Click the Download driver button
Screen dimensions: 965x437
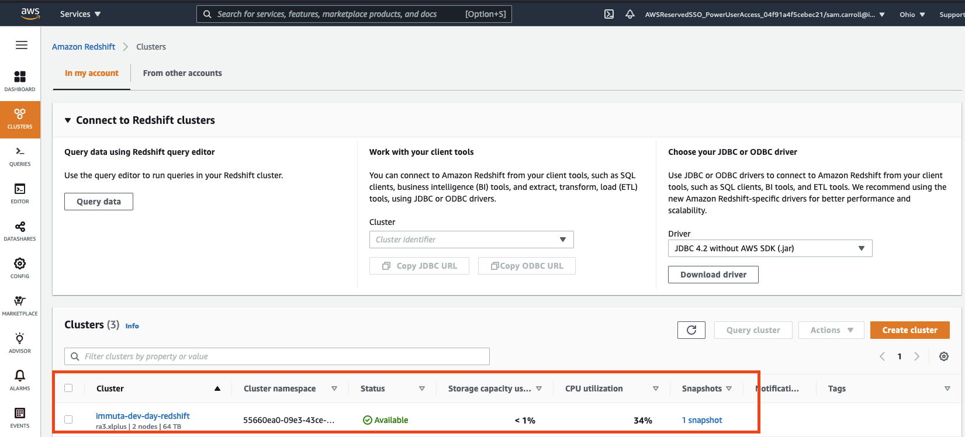(713, 275)
